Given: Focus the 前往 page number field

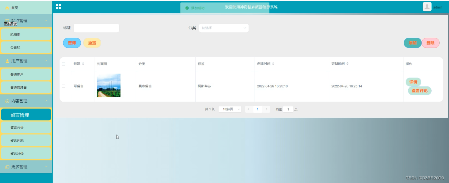Looking at the screenshot, I should [x=288, y=109].
